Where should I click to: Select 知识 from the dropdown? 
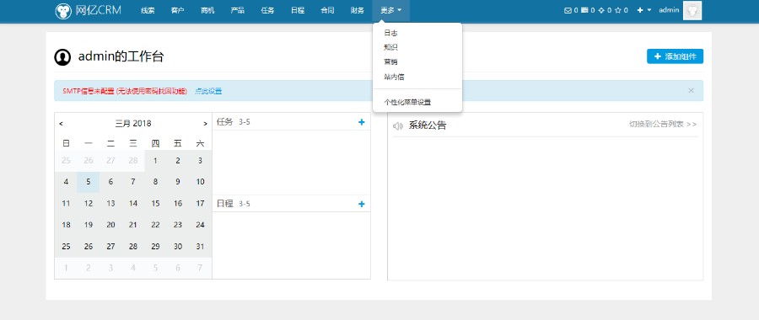[x=390, y=47]
